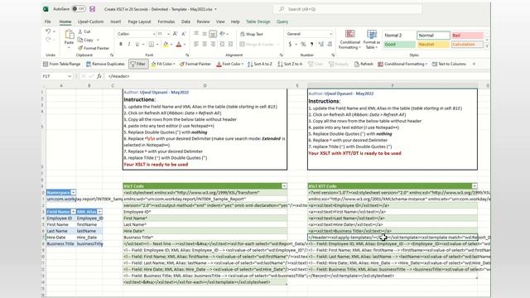
Task: Click the Increase Indent icon
Action: coord(230,44)
